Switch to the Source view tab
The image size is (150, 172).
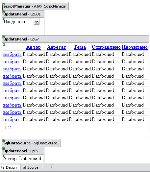[x=31, y=167]
